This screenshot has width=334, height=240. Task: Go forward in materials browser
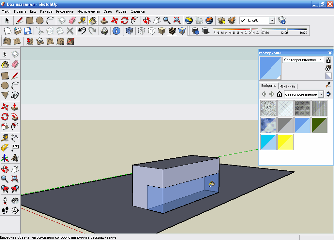tap(272, 94)
